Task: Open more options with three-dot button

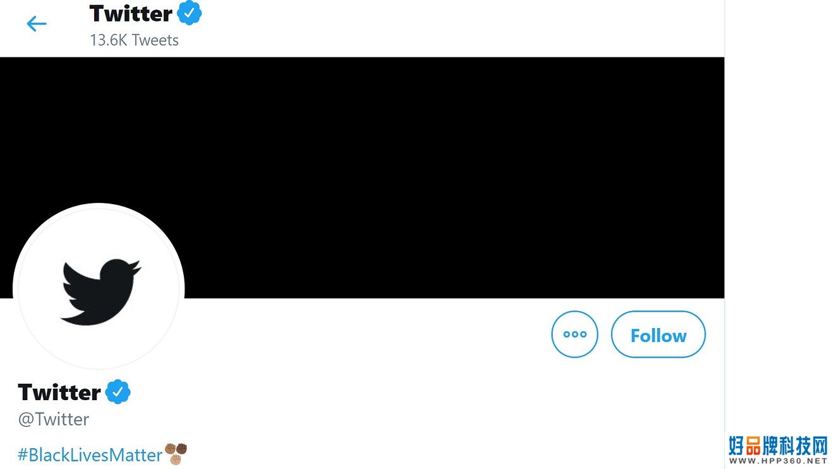Action: 574,334
